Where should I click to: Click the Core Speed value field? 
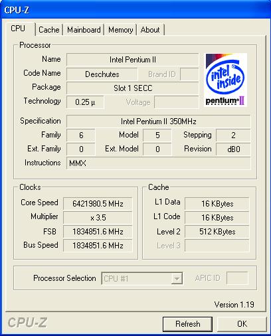pyautogui.click(x=98, y=203)
